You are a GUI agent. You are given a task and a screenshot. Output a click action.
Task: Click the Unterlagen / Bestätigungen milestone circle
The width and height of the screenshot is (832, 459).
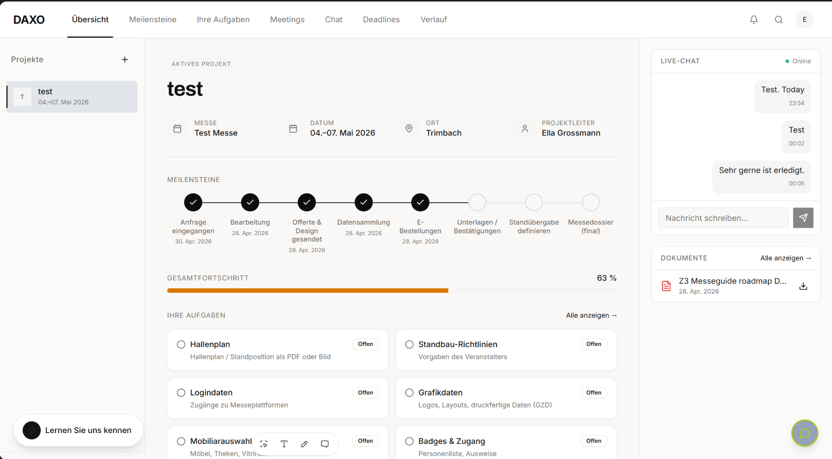[477, 202]
